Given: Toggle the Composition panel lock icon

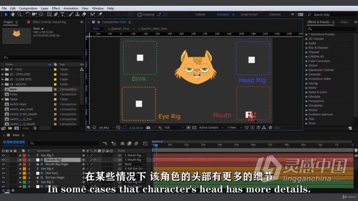Looking at the screenshot, I should pos(99,22).
